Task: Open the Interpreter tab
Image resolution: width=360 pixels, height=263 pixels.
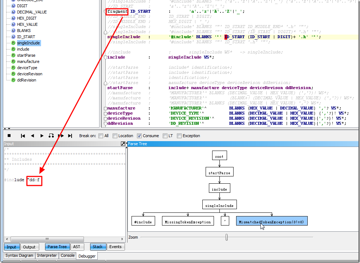Action: 47,255
